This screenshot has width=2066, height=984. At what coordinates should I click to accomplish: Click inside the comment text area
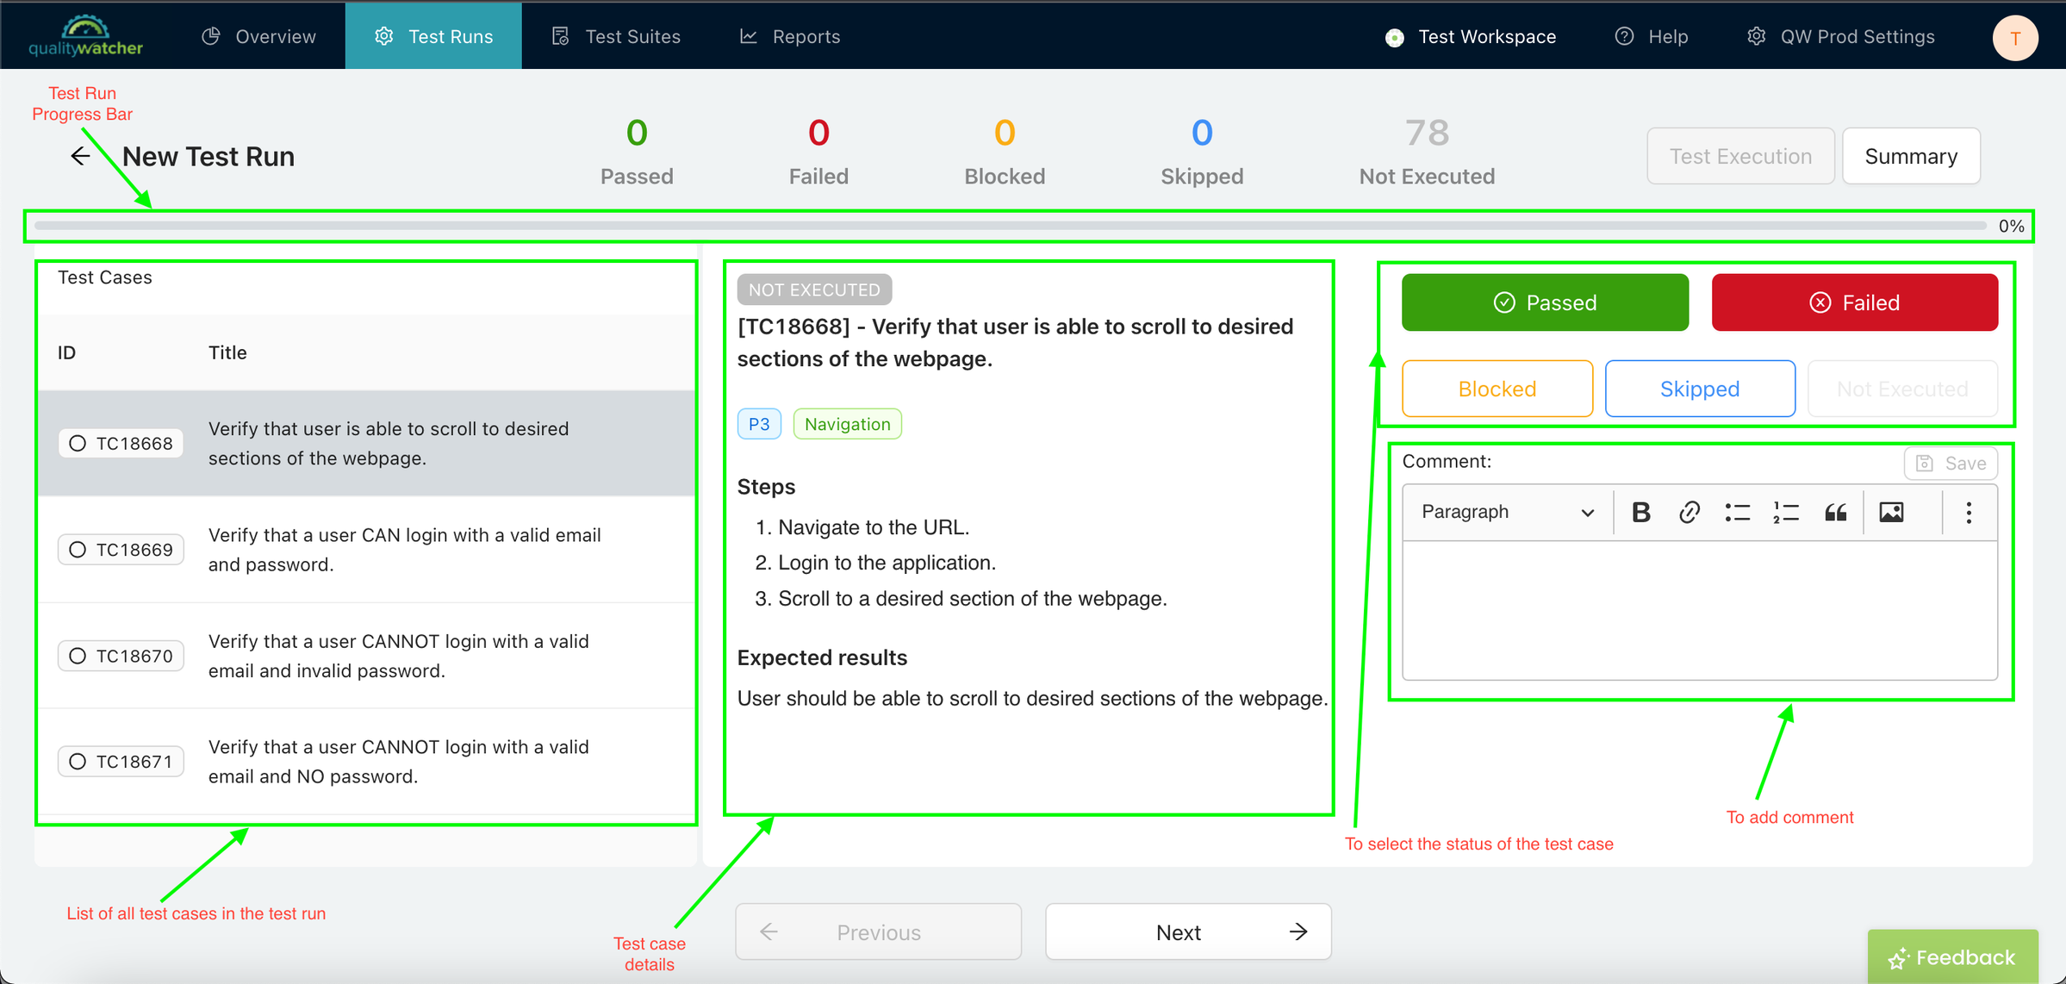[1699, 609]
